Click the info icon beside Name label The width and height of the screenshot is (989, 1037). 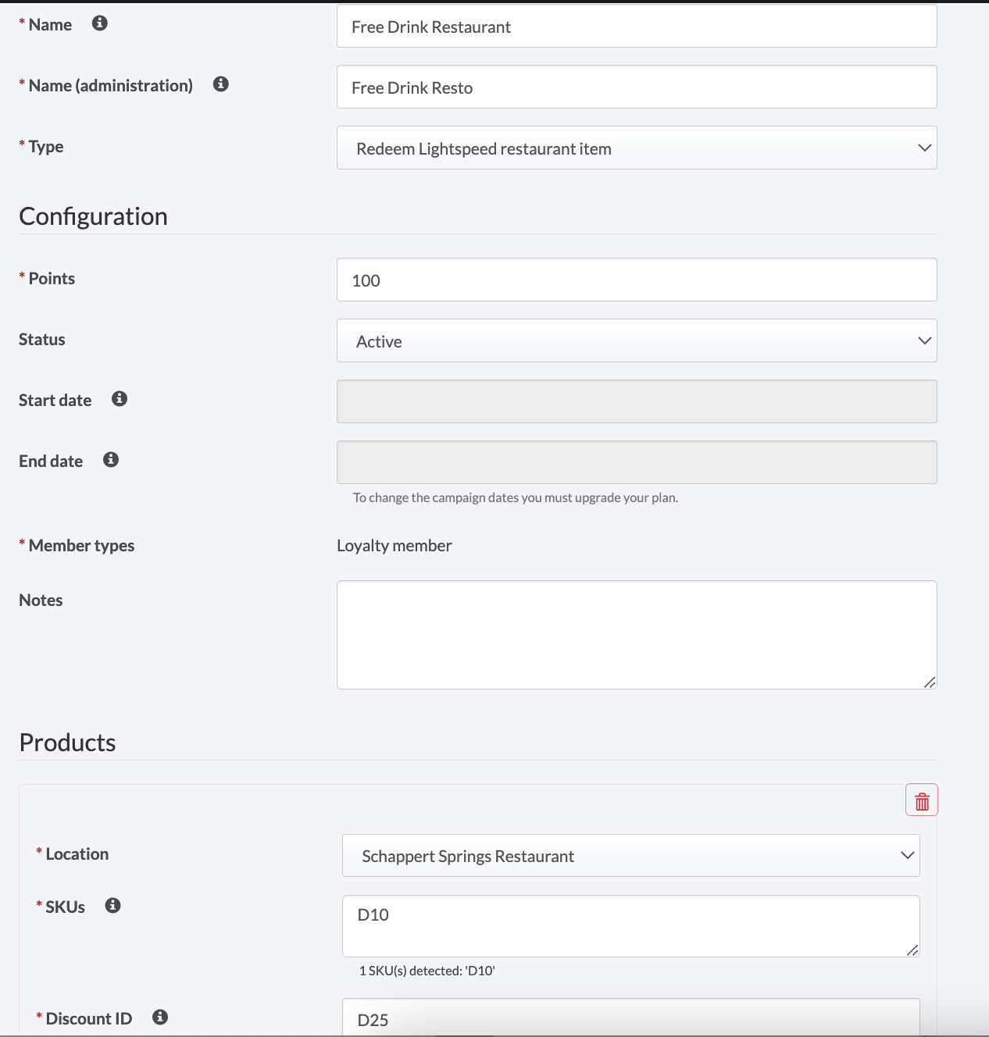tap(99, 23)
